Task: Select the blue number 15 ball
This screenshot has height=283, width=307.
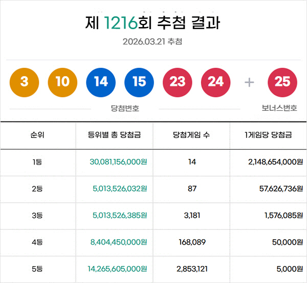Action: [x=139, y=82]
